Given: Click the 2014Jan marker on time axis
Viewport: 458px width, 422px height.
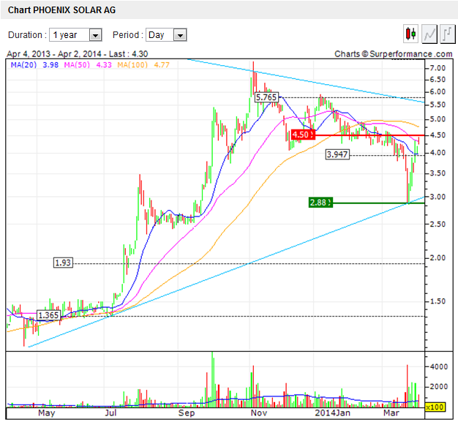Looking at the screenshot, I should [329, 413].
